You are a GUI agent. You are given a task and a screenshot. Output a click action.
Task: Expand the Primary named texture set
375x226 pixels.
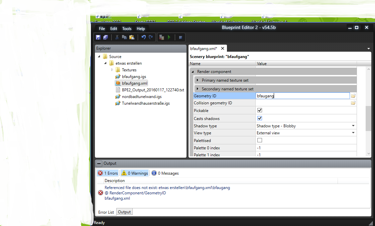click(x=198, y=80)
